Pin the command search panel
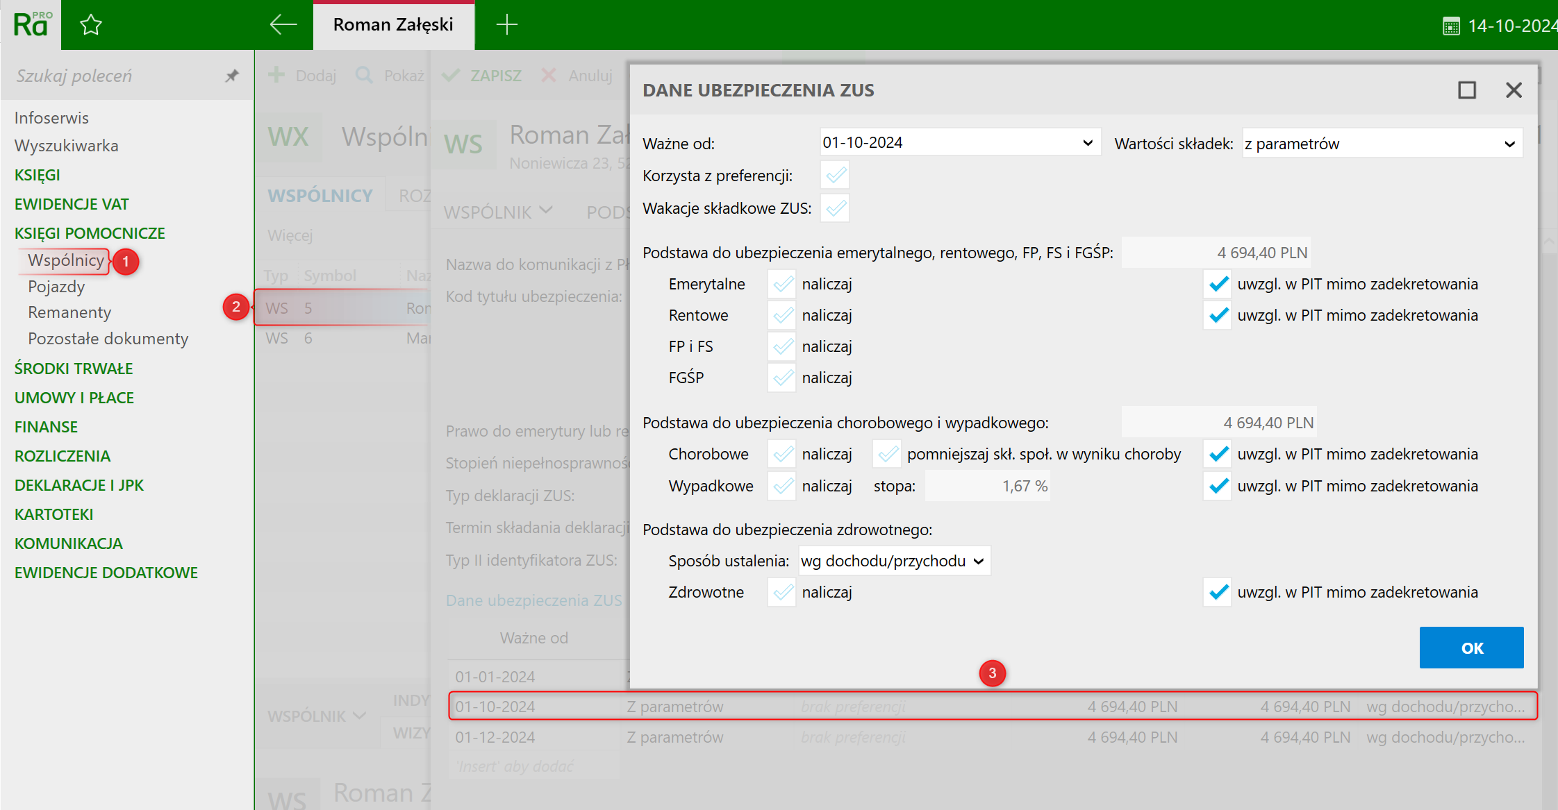The width and height of the screenshot is (1558, 810). (x=232, y=76)
